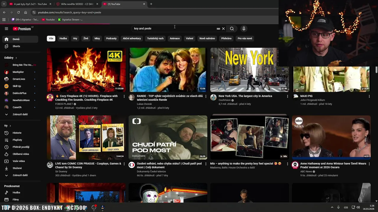Select the Vše filter chip
The width and height of the screenshot is (378, 212).
click(51, 38)
